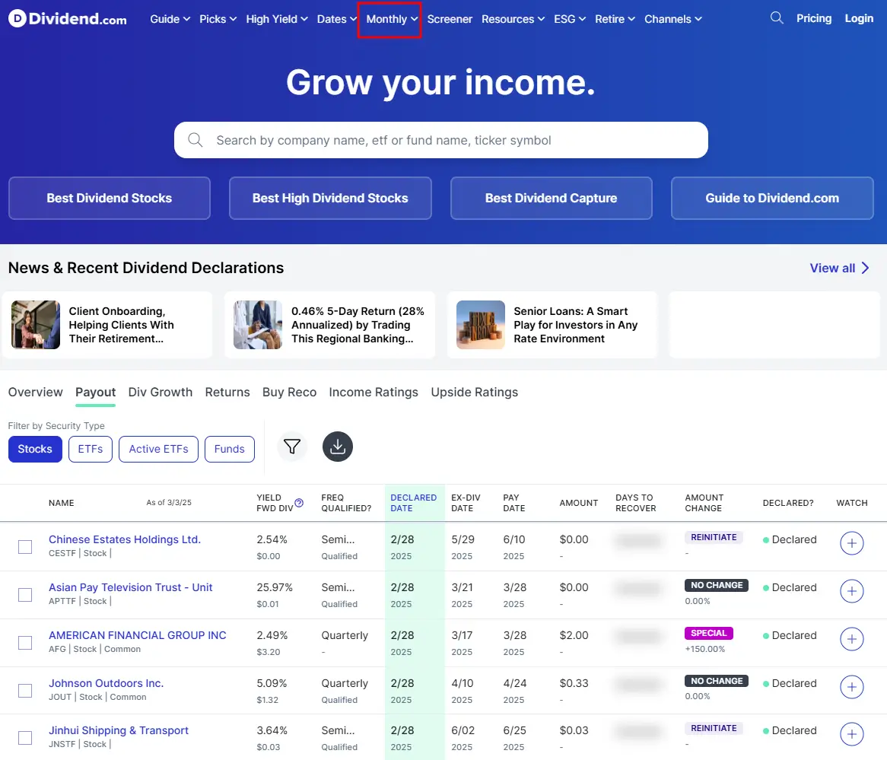Screen dimensions: 887x760
Task: Open Guide to Dividend.com button
Action: [x=772, y=198]
